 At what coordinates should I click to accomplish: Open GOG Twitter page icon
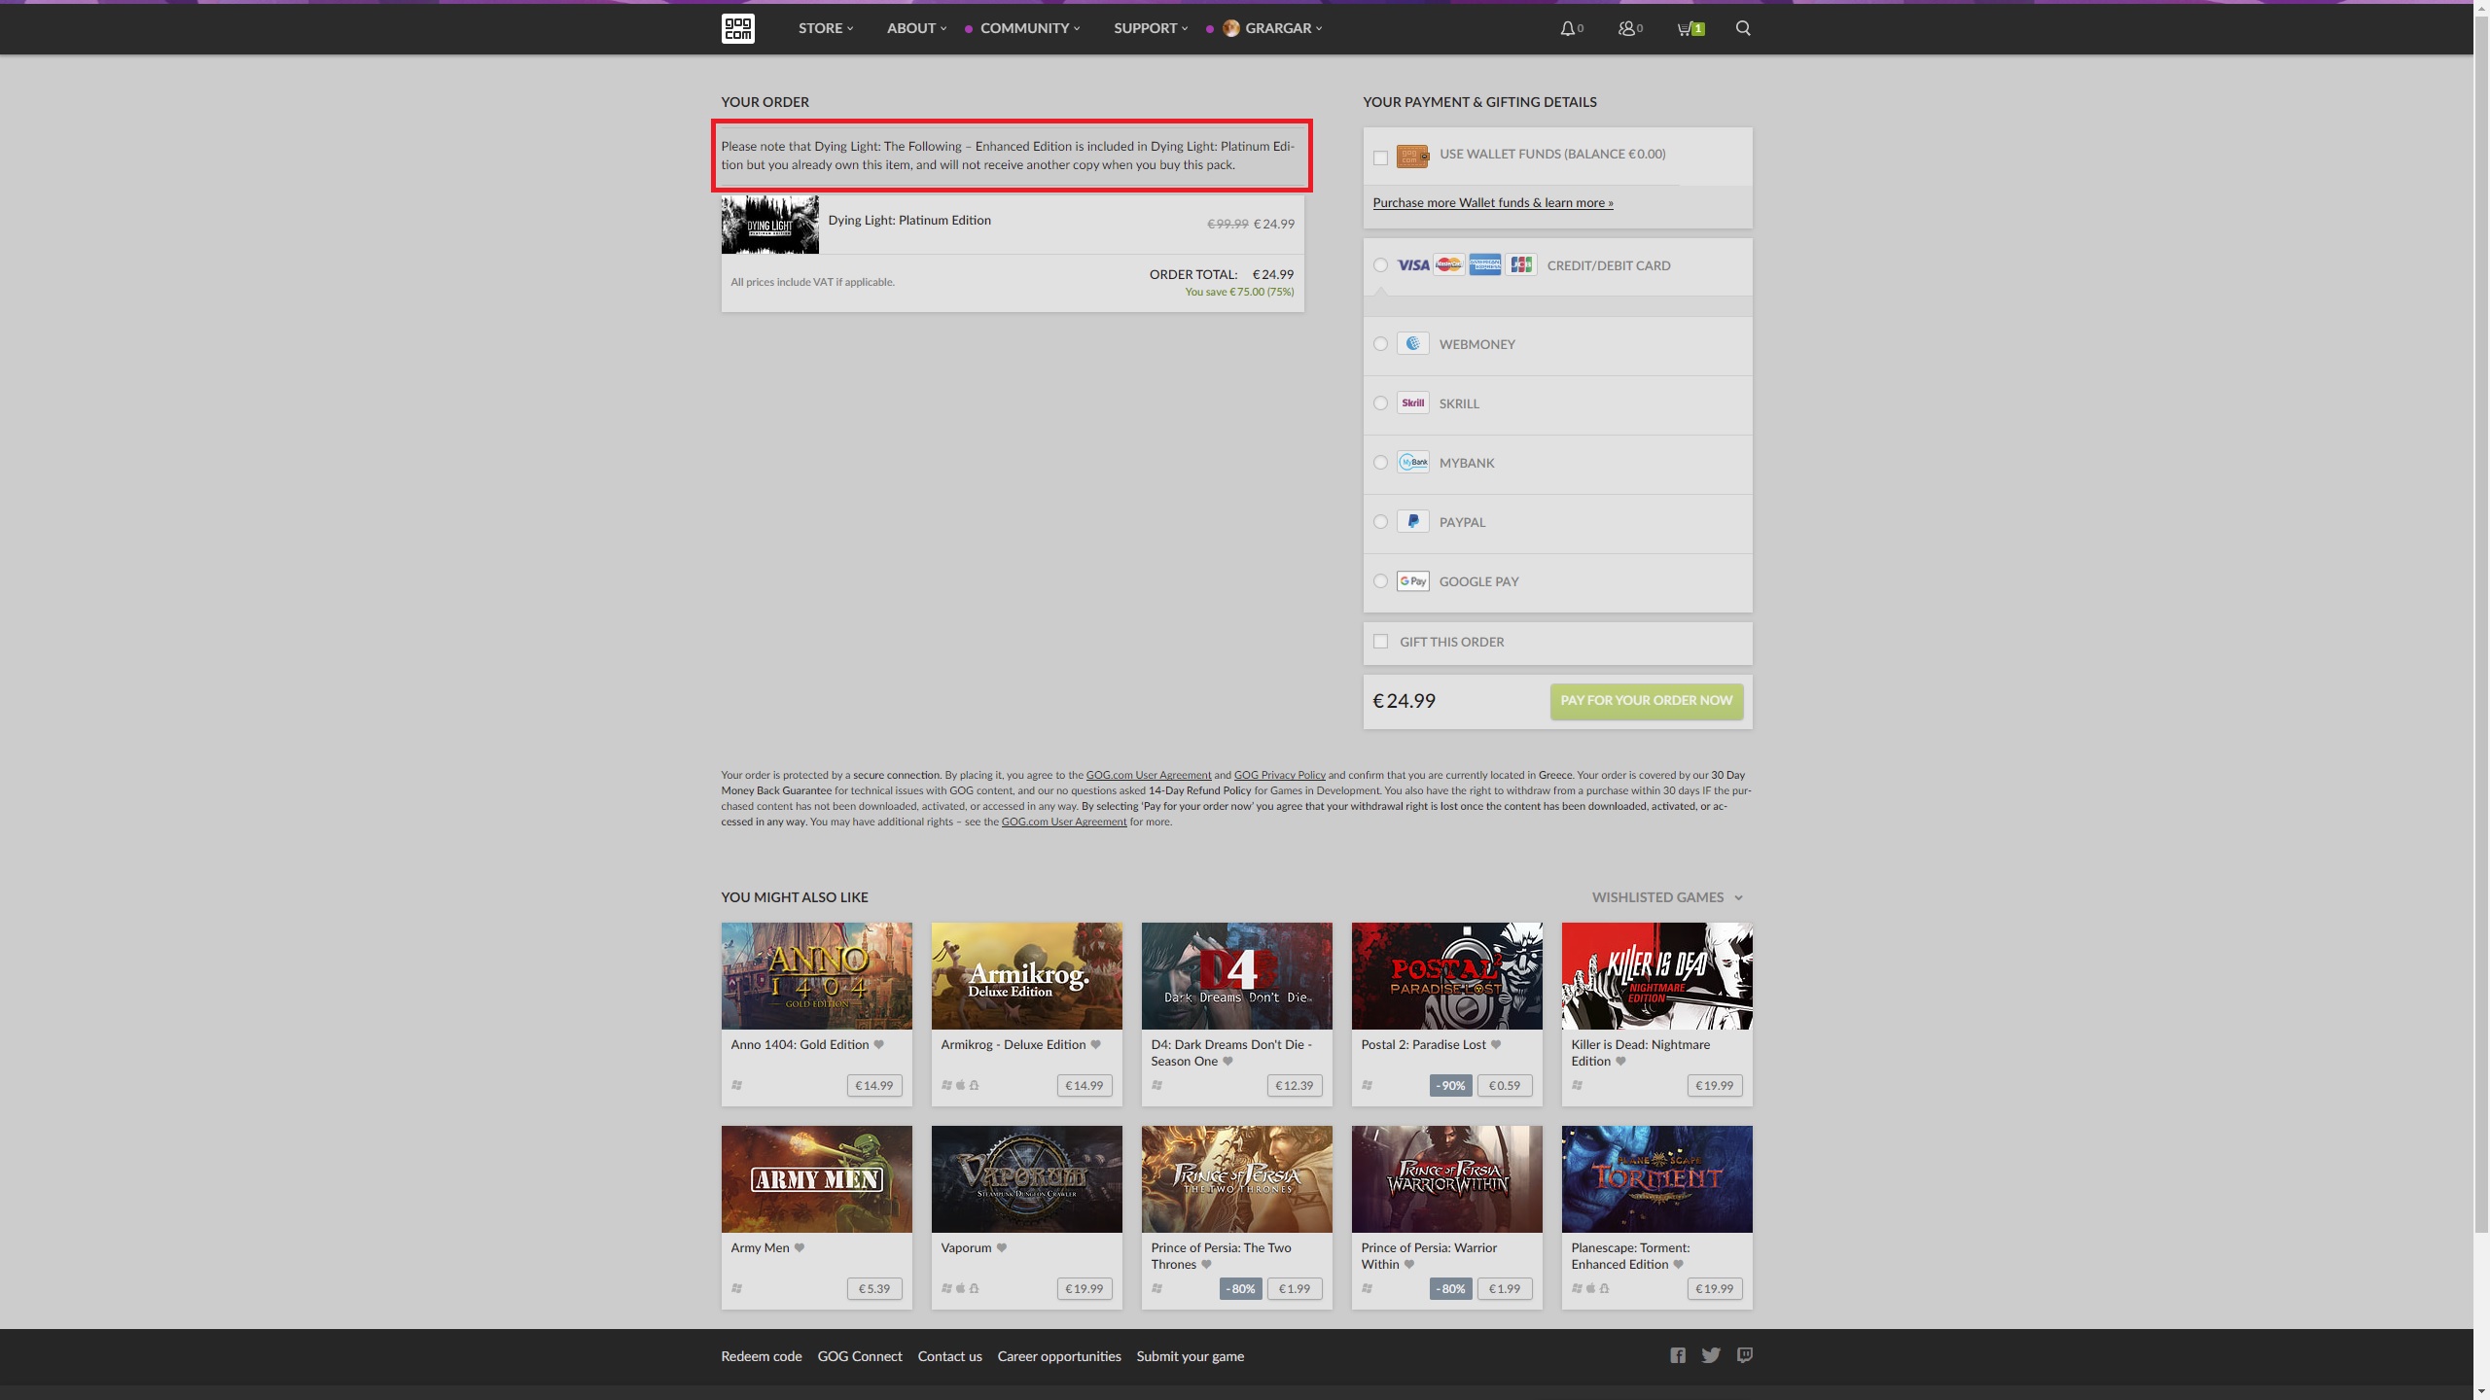pyautogui.click(x=1711, y=1355)
